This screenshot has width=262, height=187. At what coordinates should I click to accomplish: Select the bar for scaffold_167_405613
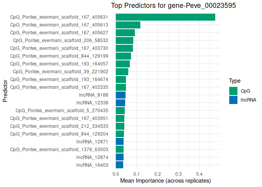click(x=128, y=25)
